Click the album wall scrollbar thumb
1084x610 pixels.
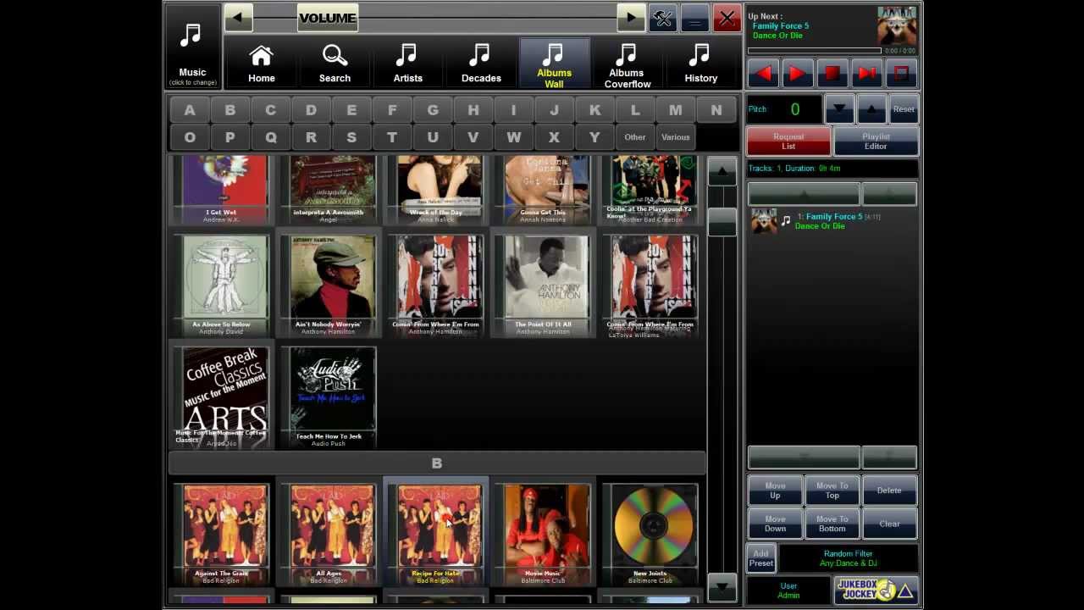[722, 221]
